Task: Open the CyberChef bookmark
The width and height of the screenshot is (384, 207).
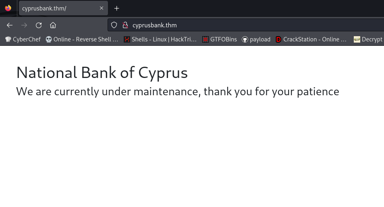Action: 23,39
